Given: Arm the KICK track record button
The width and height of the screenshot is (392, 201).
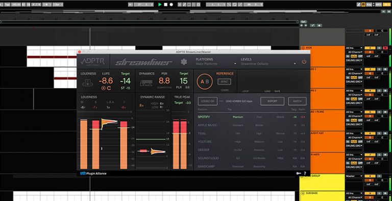Looking at the screenshot, I should point(385,48).
